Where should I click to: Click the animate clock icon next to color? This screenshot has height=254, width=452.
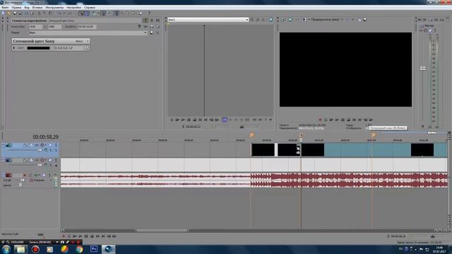86,48
